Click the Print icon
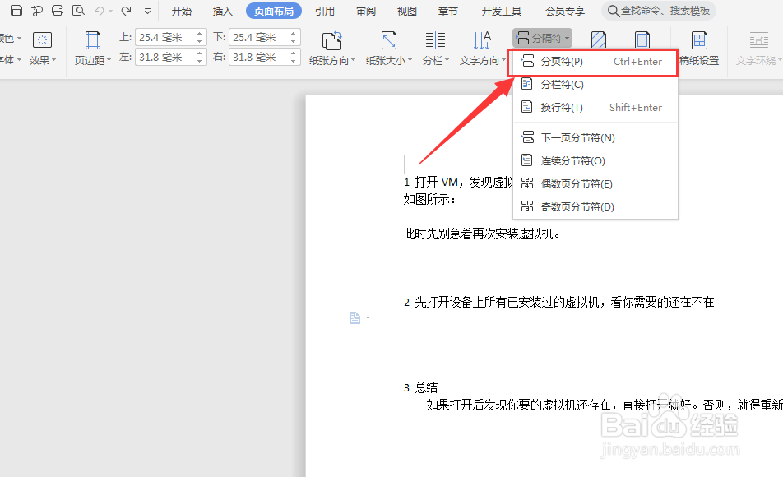Screen dimensions: 783x477 (57, 10)
